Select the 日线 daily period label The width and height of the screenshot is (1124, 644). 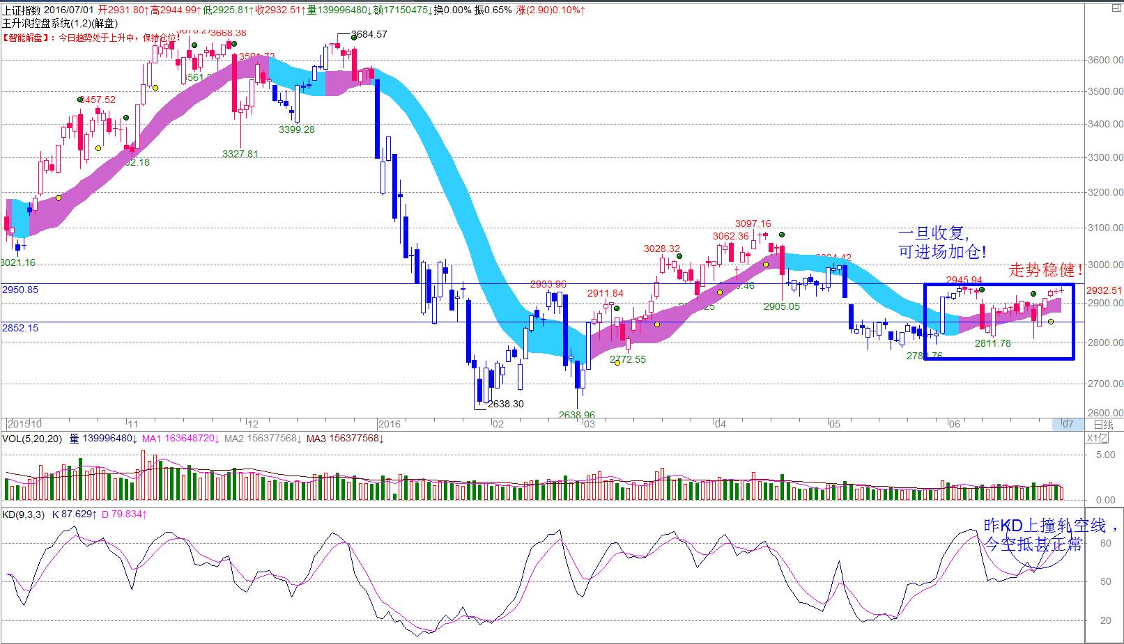click(1103, 424)
